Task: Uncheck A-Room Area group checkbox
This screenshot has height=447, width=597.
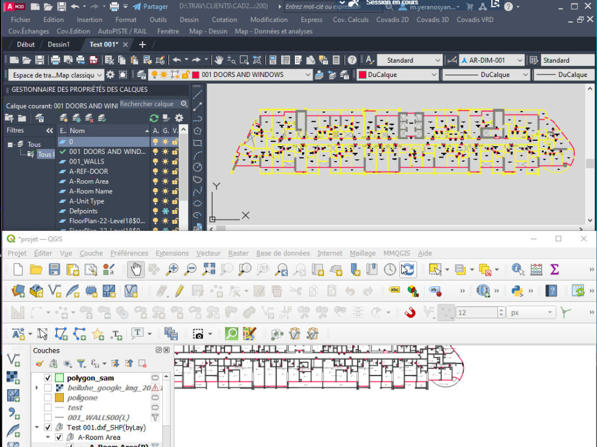Action: [59, 437]
